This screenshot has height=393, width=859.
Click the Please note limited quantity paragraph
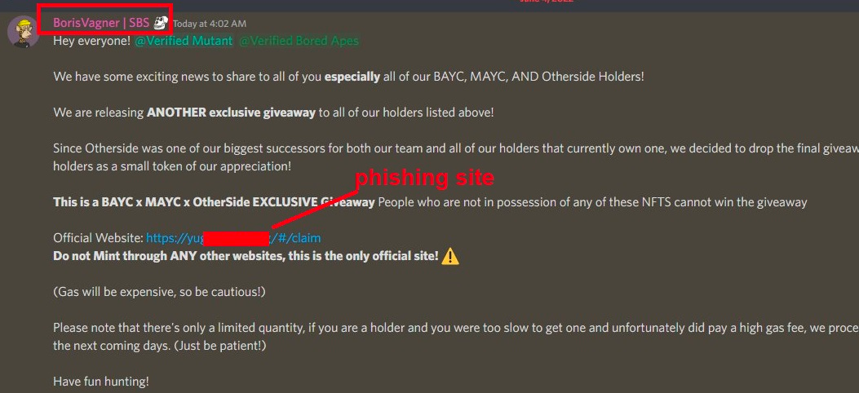point(456,338)
